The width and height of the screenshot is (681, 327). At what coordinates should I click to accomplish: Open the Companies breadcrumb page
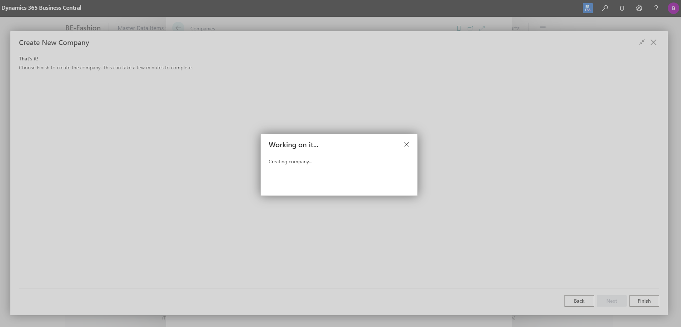(x=202, y=29)
